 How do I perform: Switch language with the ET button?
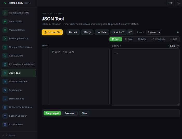171,3
